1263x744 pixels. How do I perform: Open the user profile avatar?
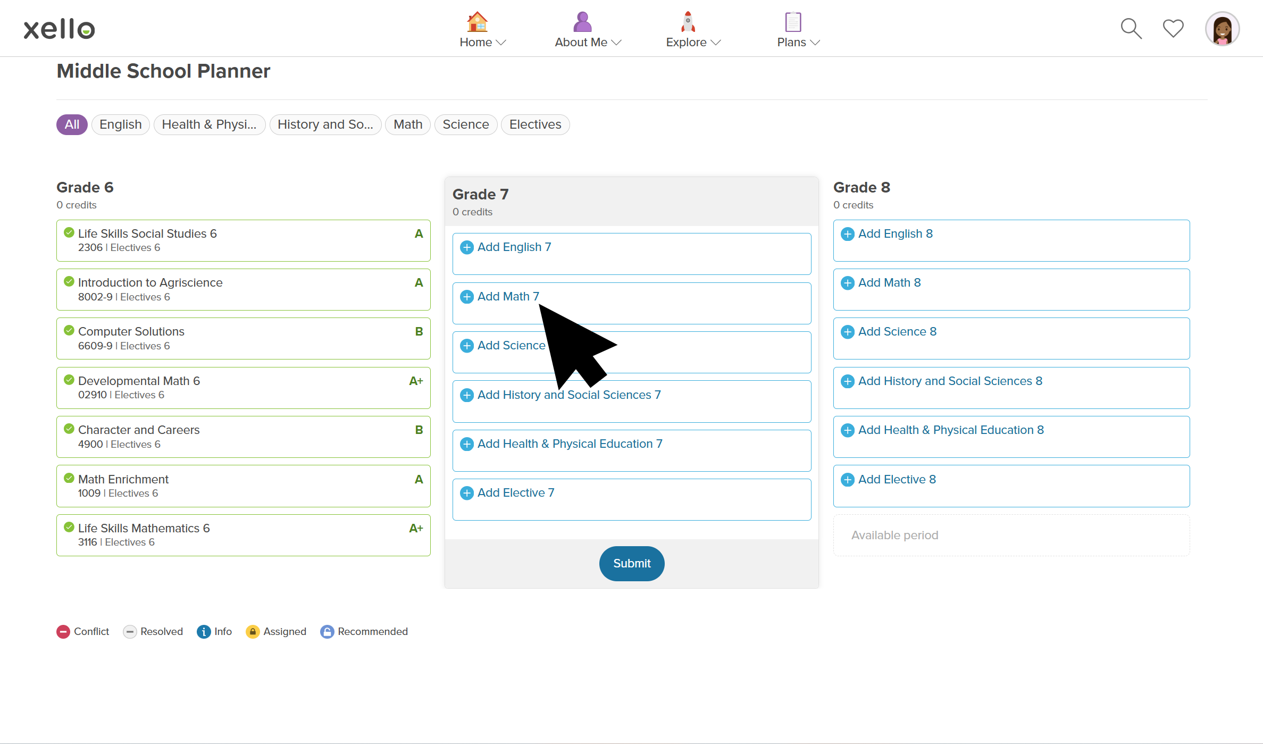(1222, 29)
